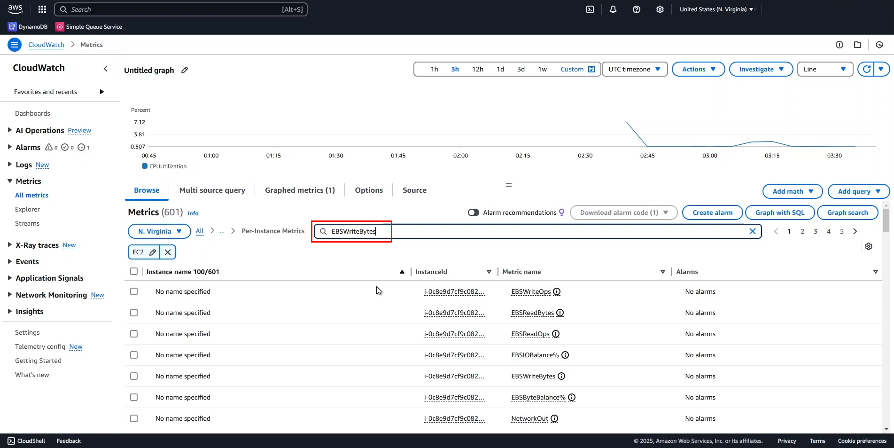Open the Line graph type dropdown
The width and height of the screenshot is (894, 448).
pyautogui.click(x=824, y=69)
